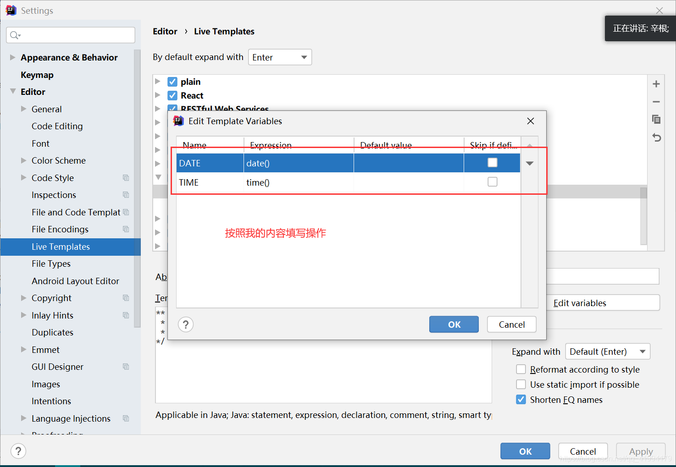Toggle Skip if defined for TIME variable
Viewport: 676px width, 467px height.
coord(493,182)
